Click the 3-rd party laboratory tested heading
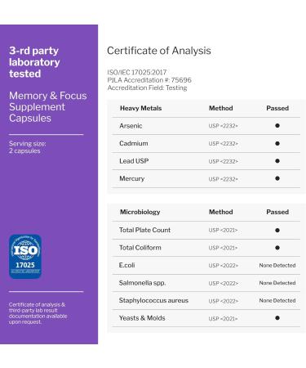306x368 pixels. point(34,62)
